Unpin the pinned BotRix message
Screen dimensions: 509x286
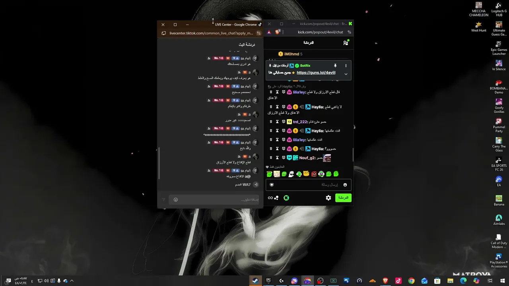coord(335,66)
